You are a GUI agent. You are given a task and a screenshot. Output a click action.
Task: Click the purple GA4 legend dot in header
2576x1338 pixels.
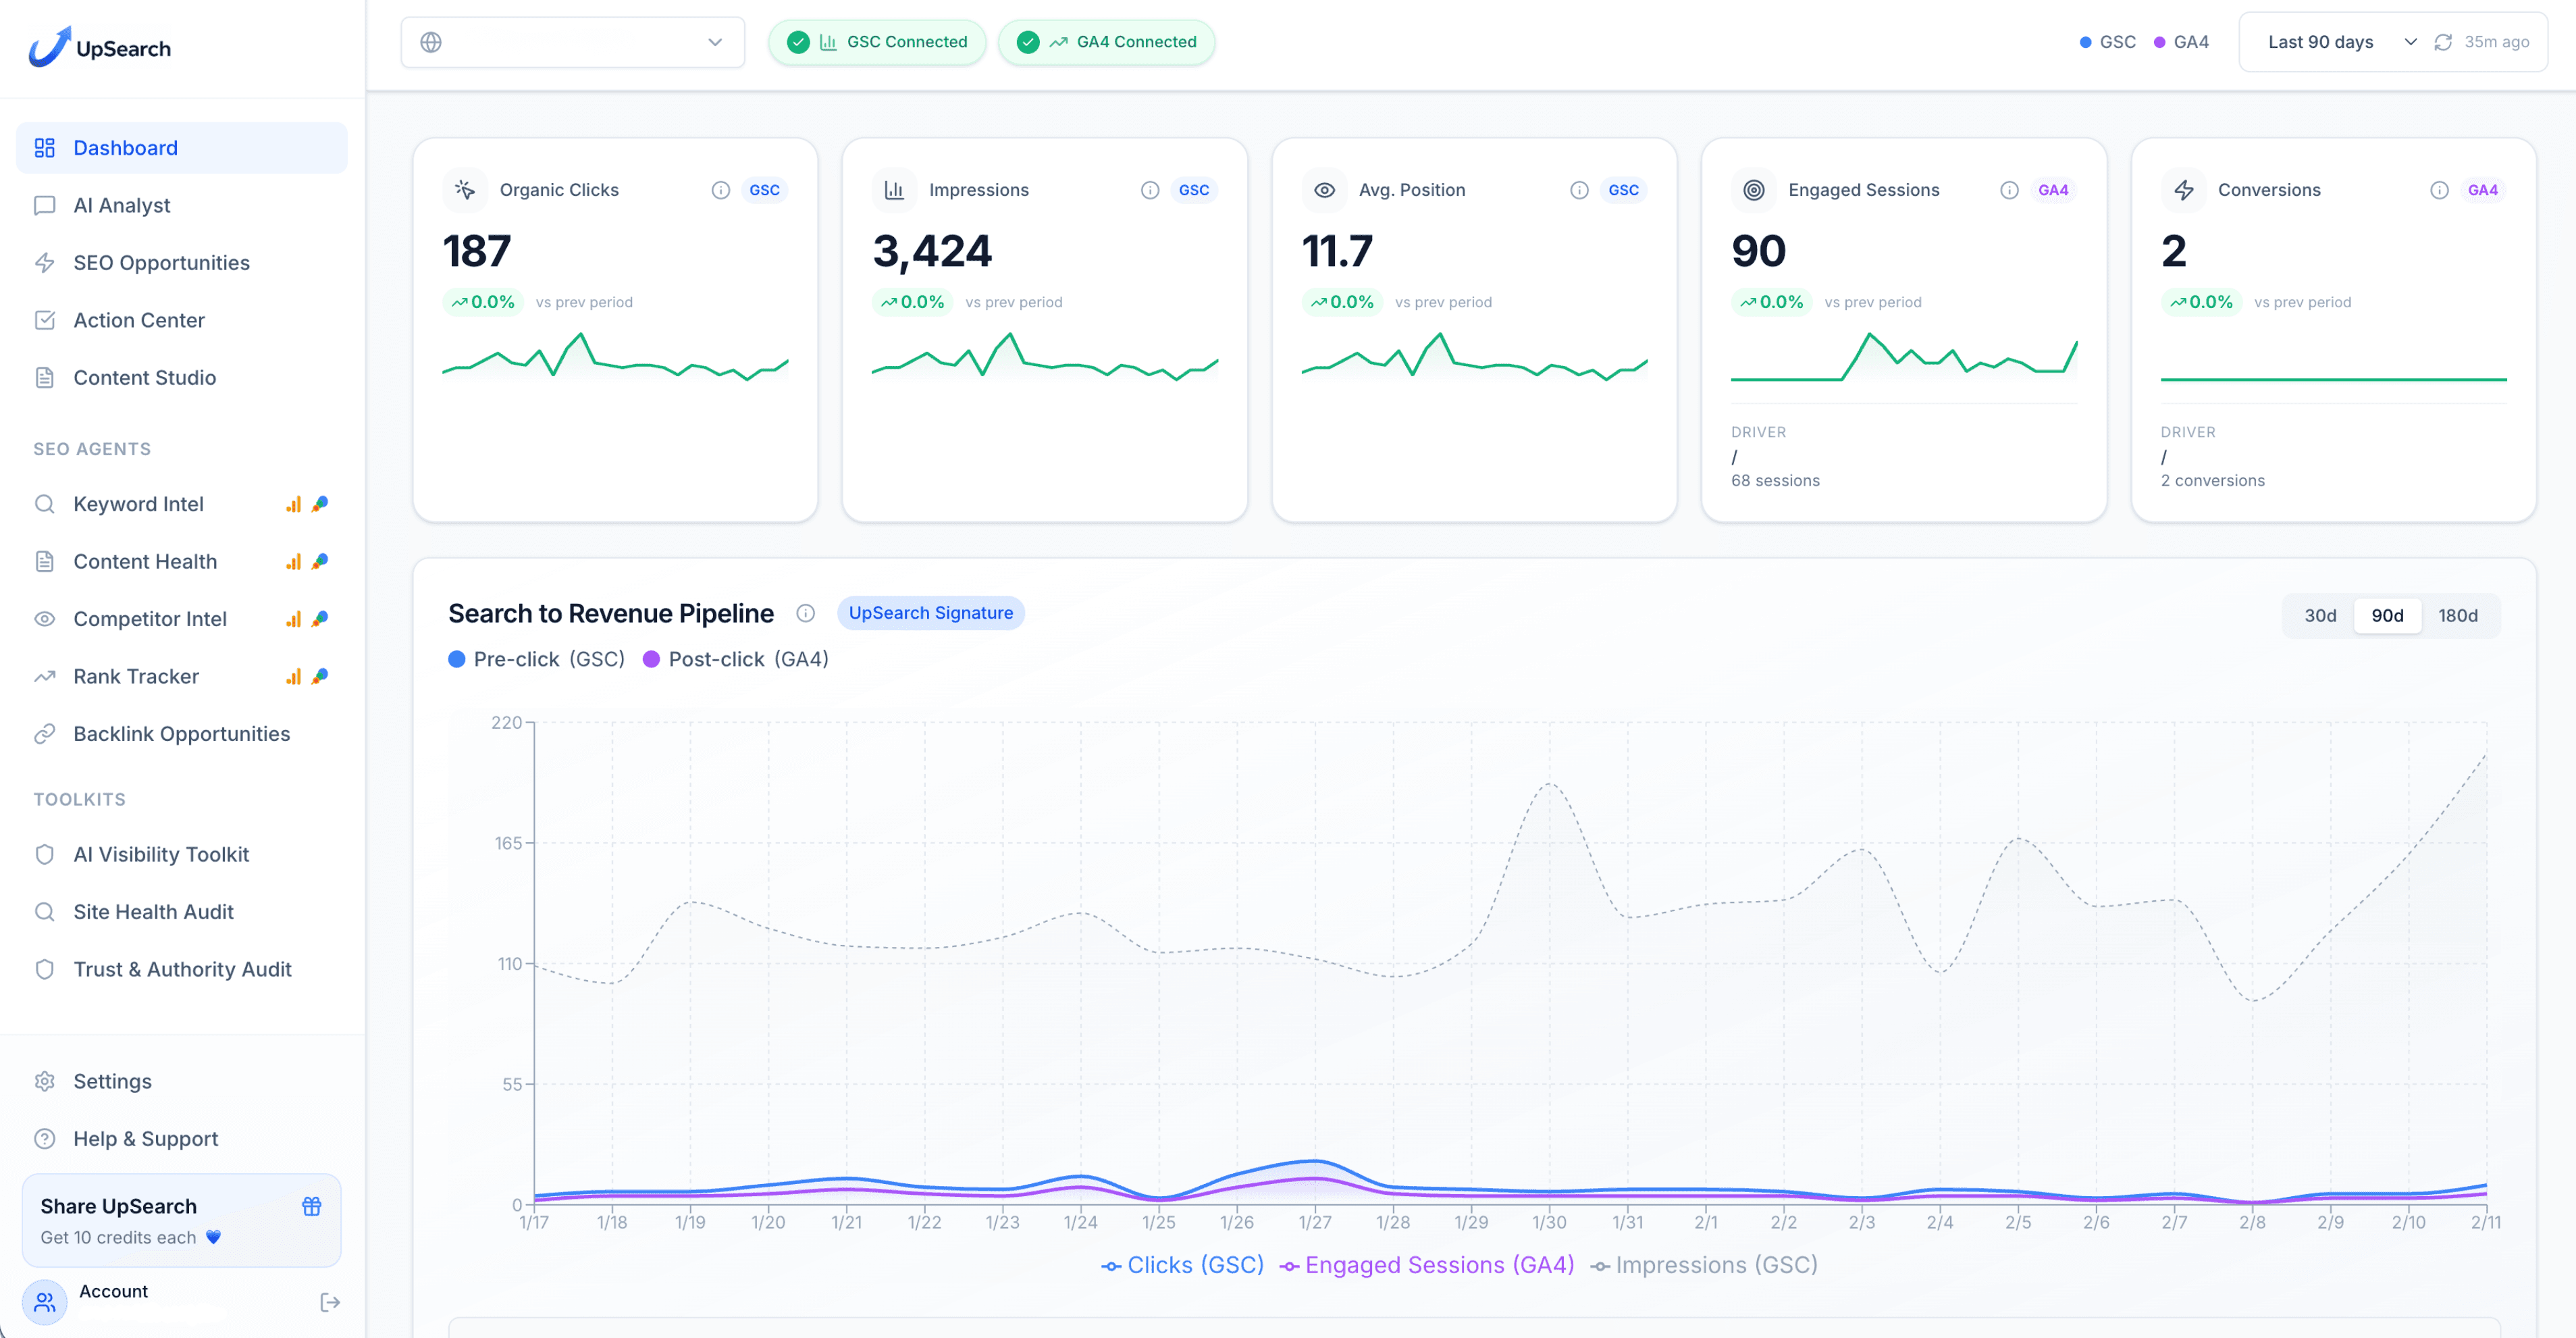[2159, 42]
